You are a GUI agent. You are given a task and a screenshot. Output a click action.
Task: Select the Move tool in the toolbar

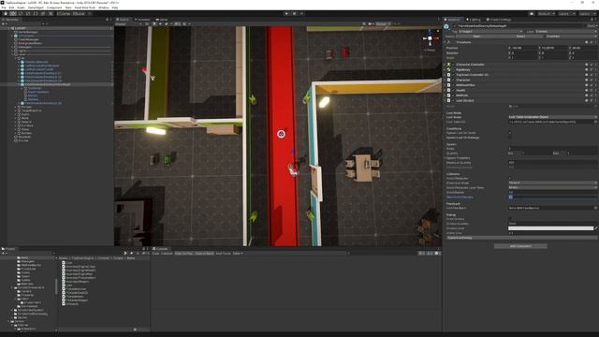click(13, 14)
